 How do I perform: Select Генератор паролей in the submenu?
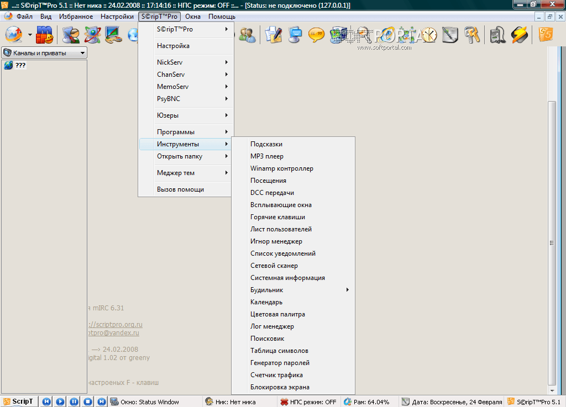tap(293, 363)
